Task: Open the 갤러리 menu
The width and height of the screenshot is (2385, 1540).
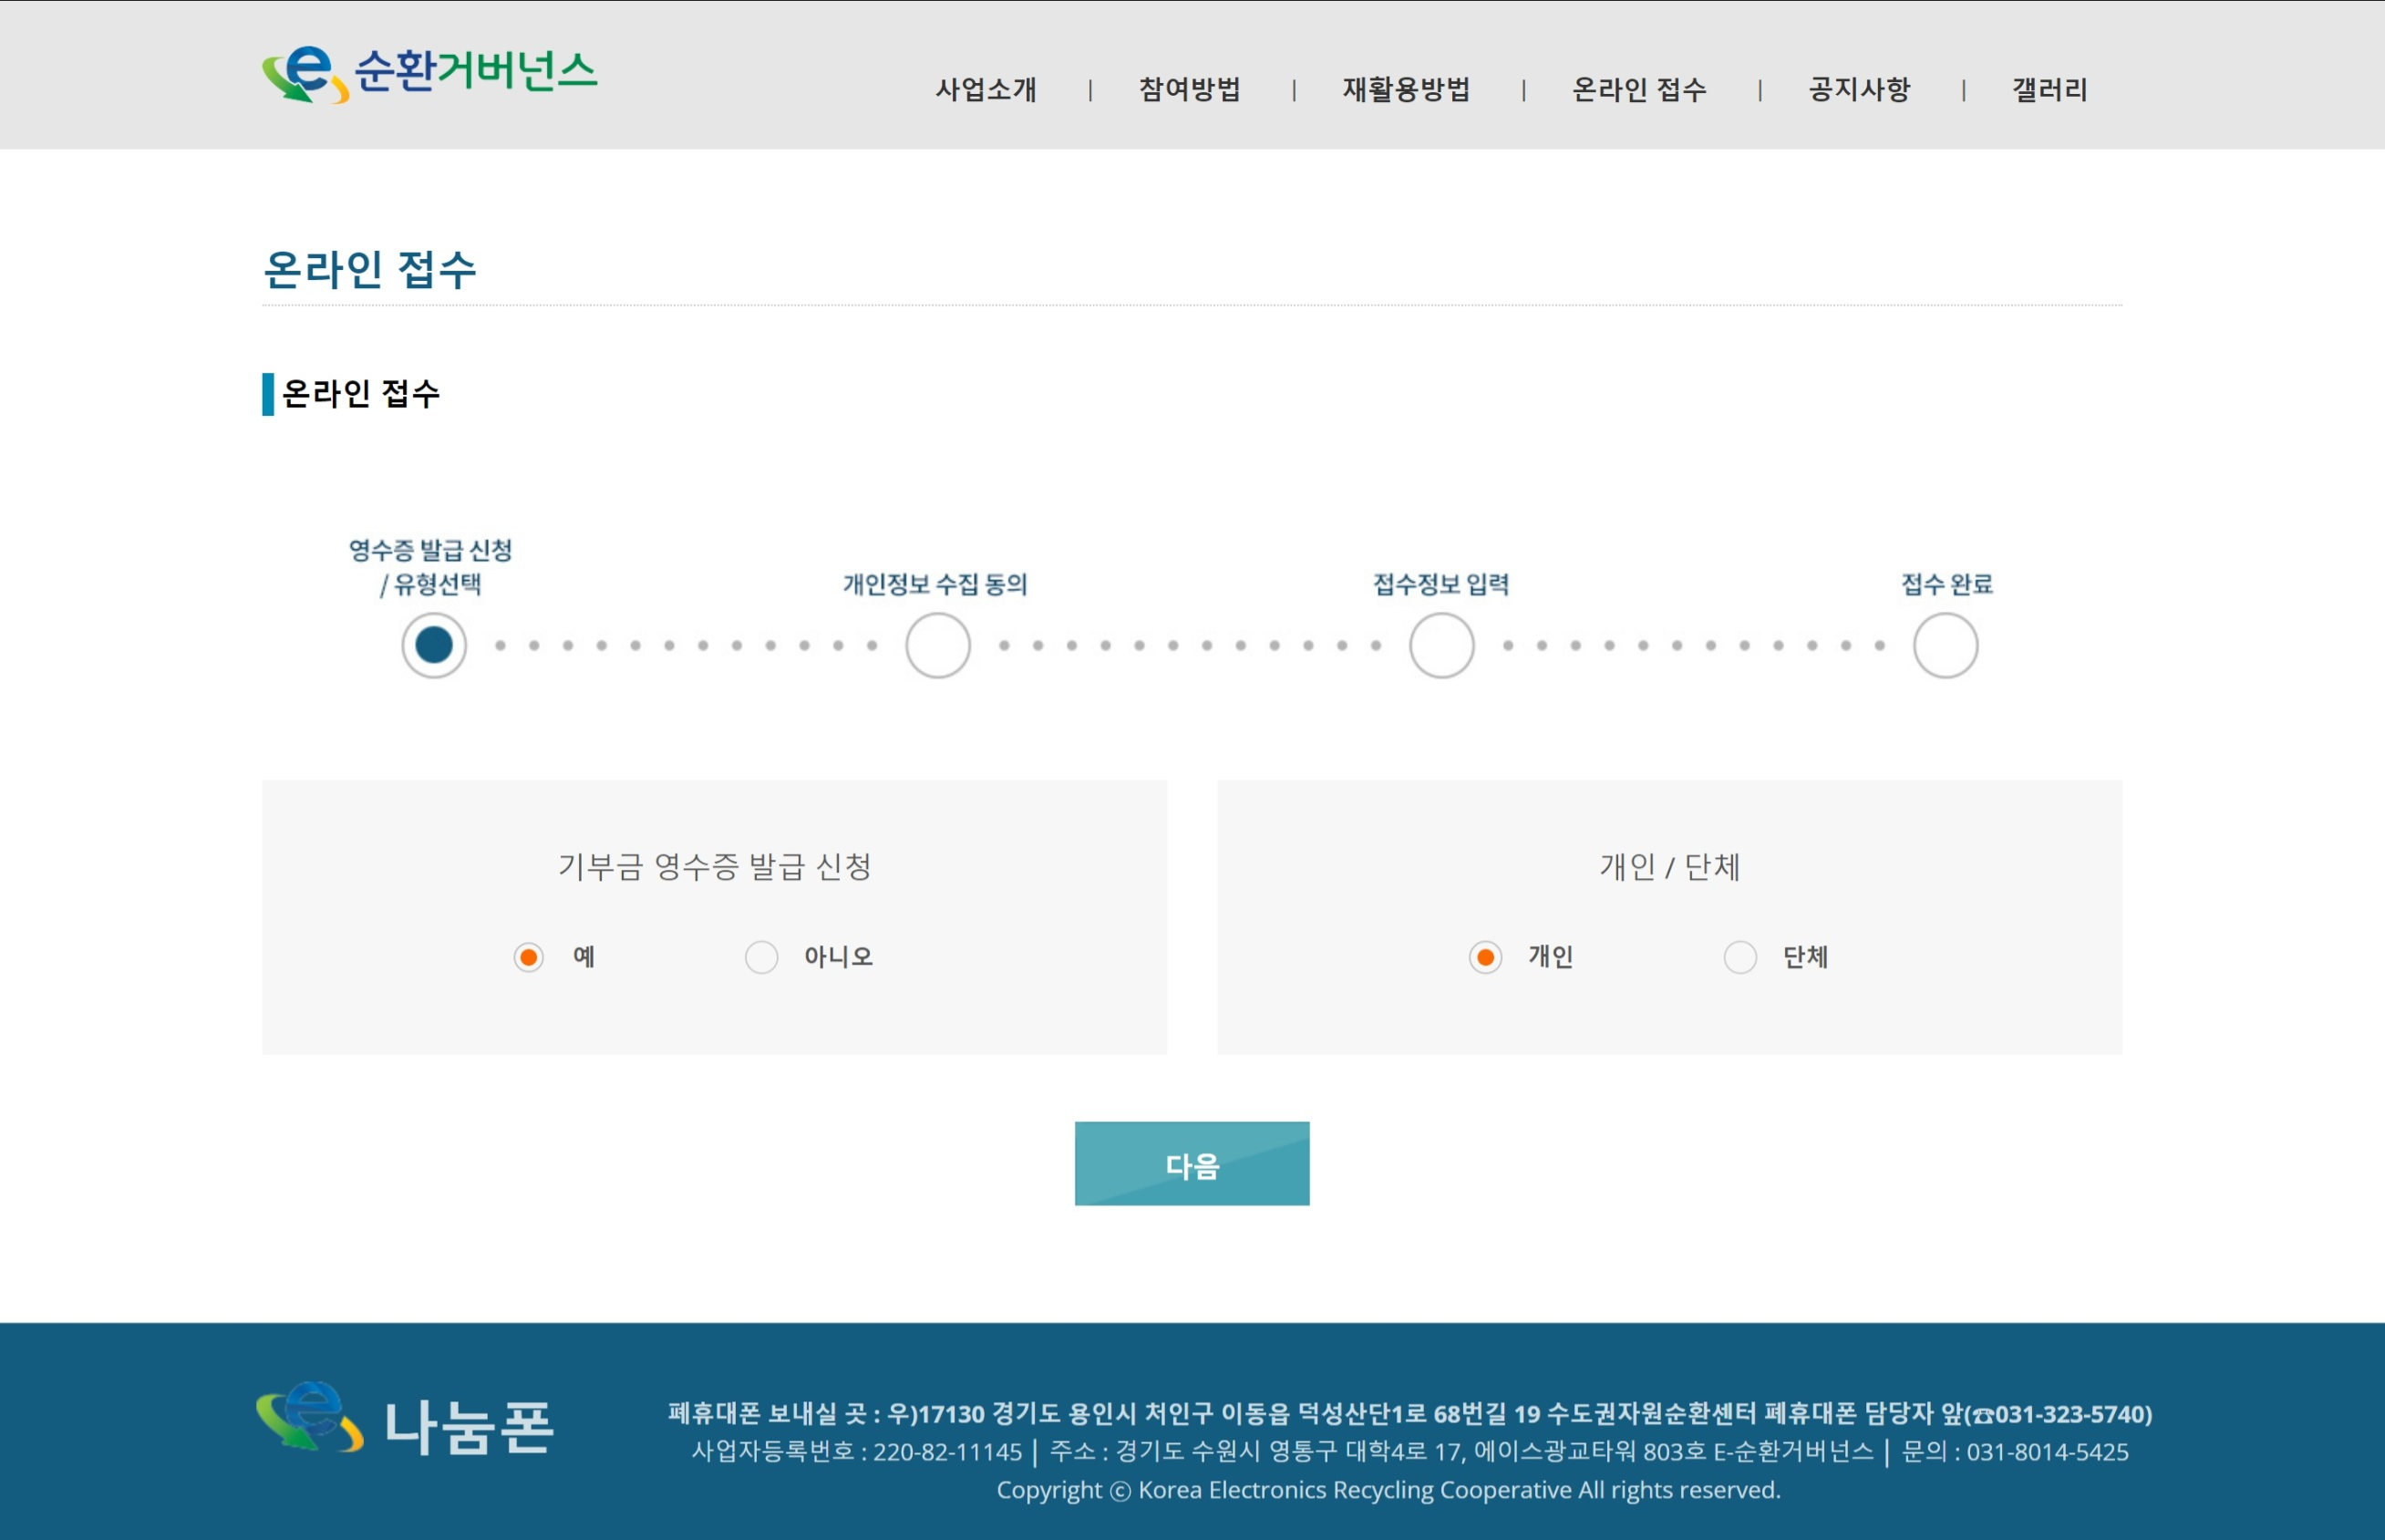Action: click(x=2049, y=90)
